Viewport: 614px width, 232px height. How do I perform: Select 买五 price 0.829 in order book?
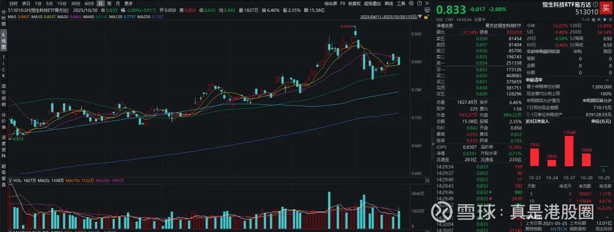click(x=483, y=94)
